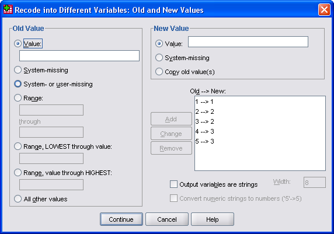Viewport: 334px width, 234px height.
Task: Close the Recode into Different Variables dialog
Action: click(324, 10)
